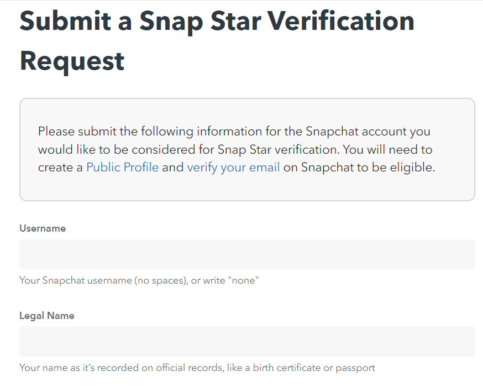
Task: Click the Username field label
Action: (x=43, y=228)
